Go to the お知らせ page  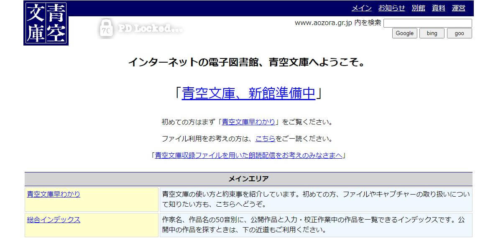[391, 8]
